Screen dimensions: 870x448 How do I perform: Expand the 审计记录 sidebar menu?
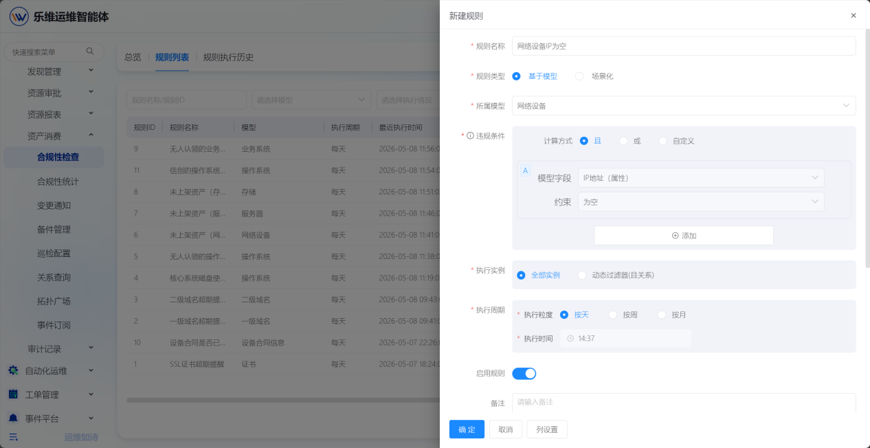(91, 349)
